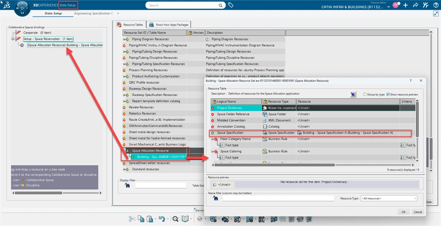Click the Collaborative Spaces horizontal scrollbar
Screen dimensions: 441x226
[39, 193]
